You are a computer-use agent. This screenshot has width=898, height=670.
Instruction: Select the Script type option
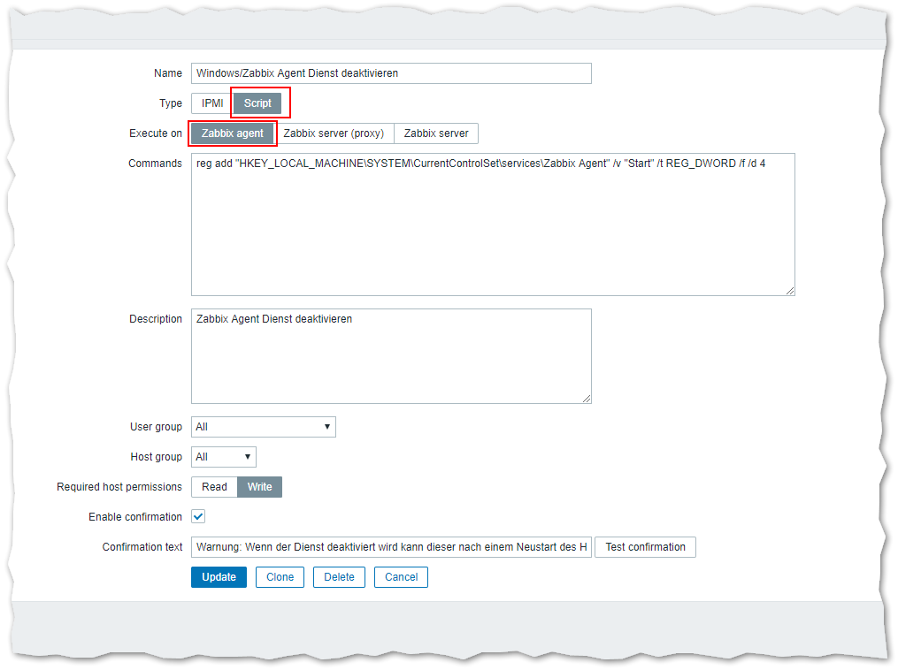257,103
